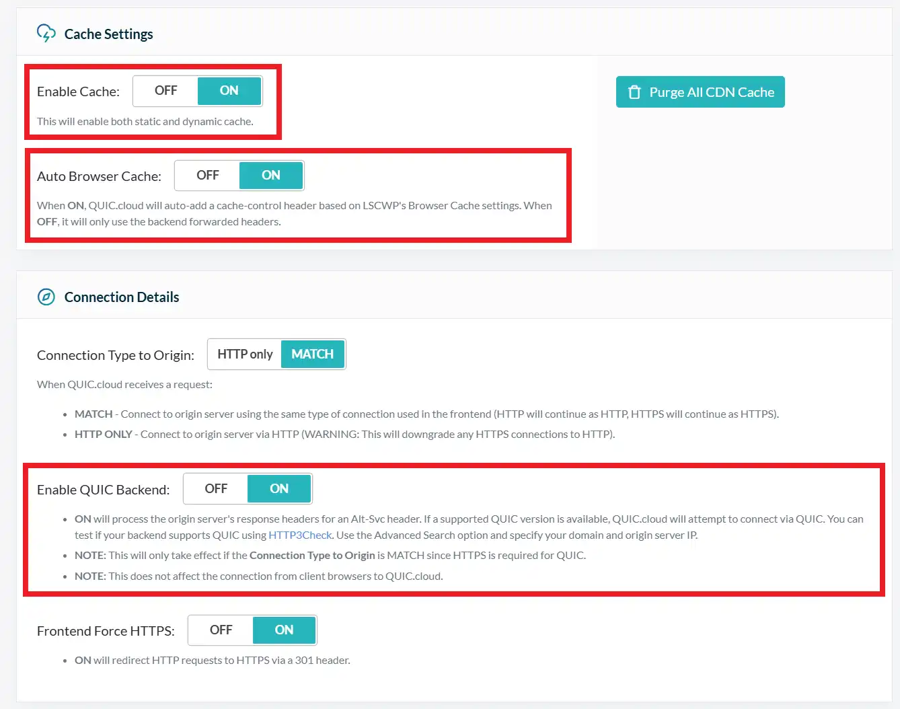Click the Cache Settings section heading
Screen dimensions: 900x709
[108, 34]
